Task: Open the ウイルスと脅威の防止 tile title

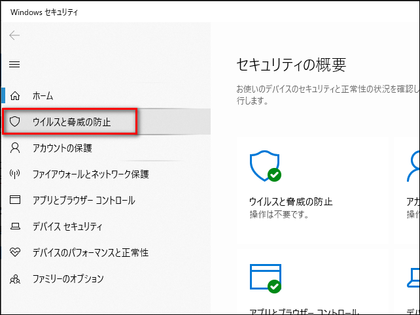Action: pos(291,201)
